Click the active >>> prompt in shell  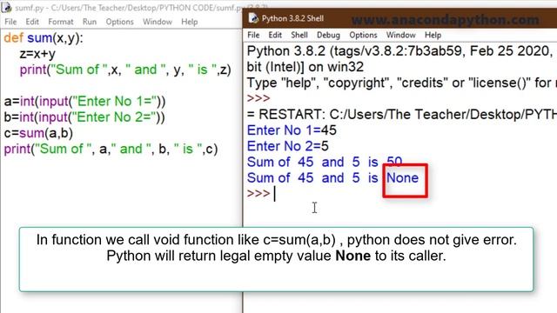pyautogui.click(x=258, y=194)
